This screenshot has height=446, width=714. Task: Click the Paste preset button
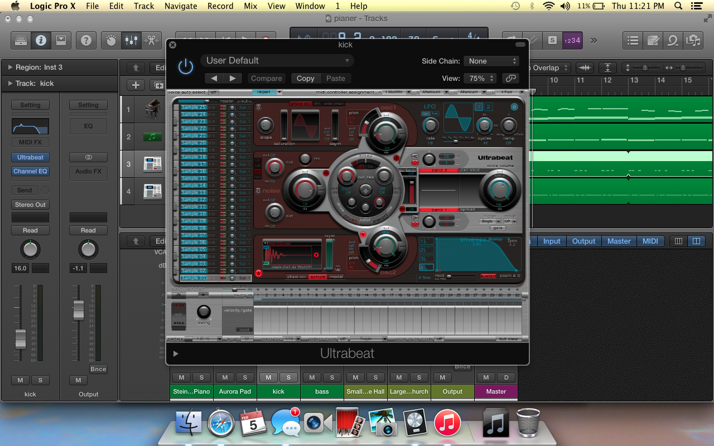point(336,79)
